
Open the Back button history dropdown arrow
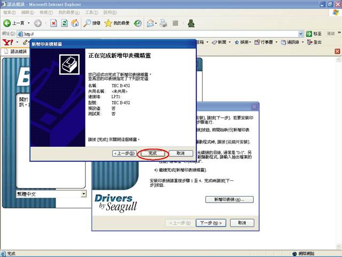[28, 23]
